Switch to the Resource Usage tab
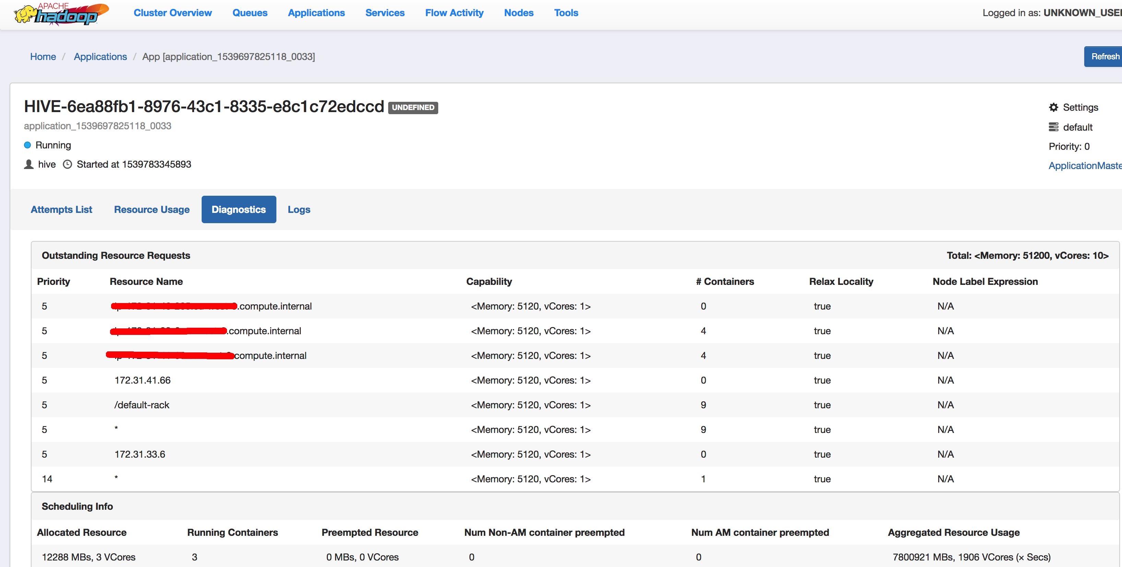 (152, 209)
